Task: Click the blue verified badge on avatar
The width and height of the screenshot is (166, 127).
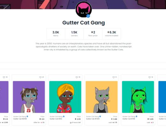Action: (88, 16)
